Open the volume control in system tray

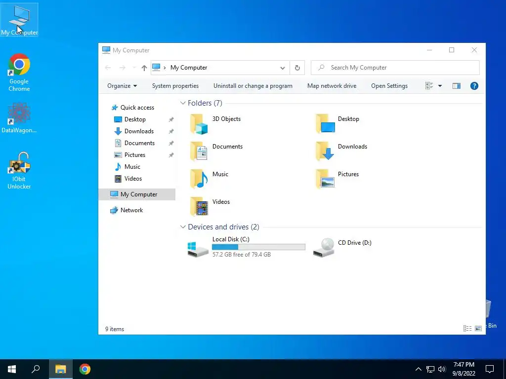click(442, 369)
